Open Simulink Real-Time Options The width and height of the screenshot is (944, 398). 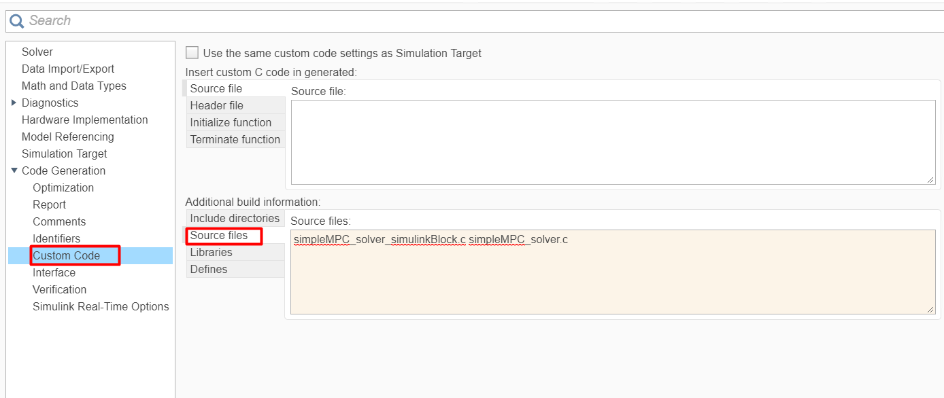click(x=101, y=306)
